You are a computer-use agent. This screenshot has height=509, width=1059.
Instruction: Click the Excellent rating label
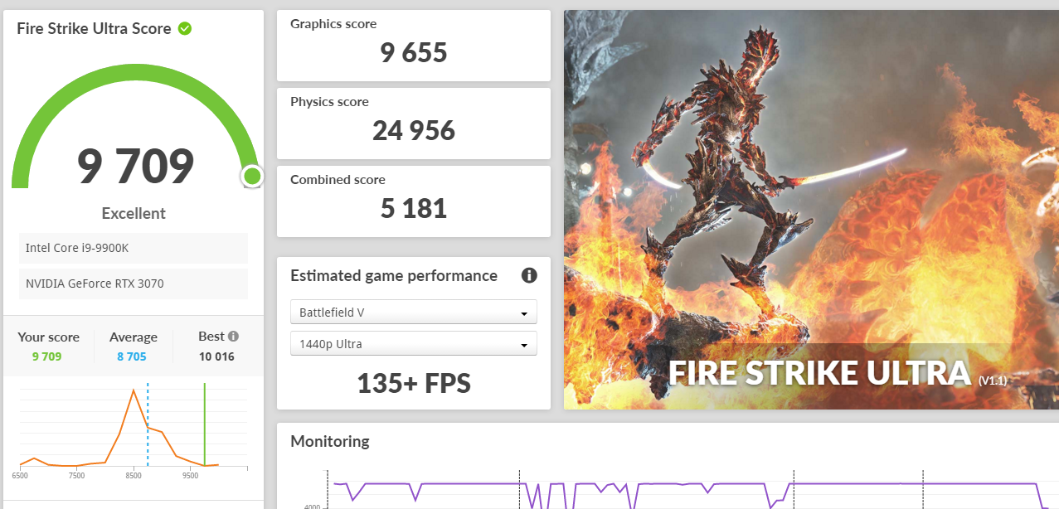(x=134, y=213)
